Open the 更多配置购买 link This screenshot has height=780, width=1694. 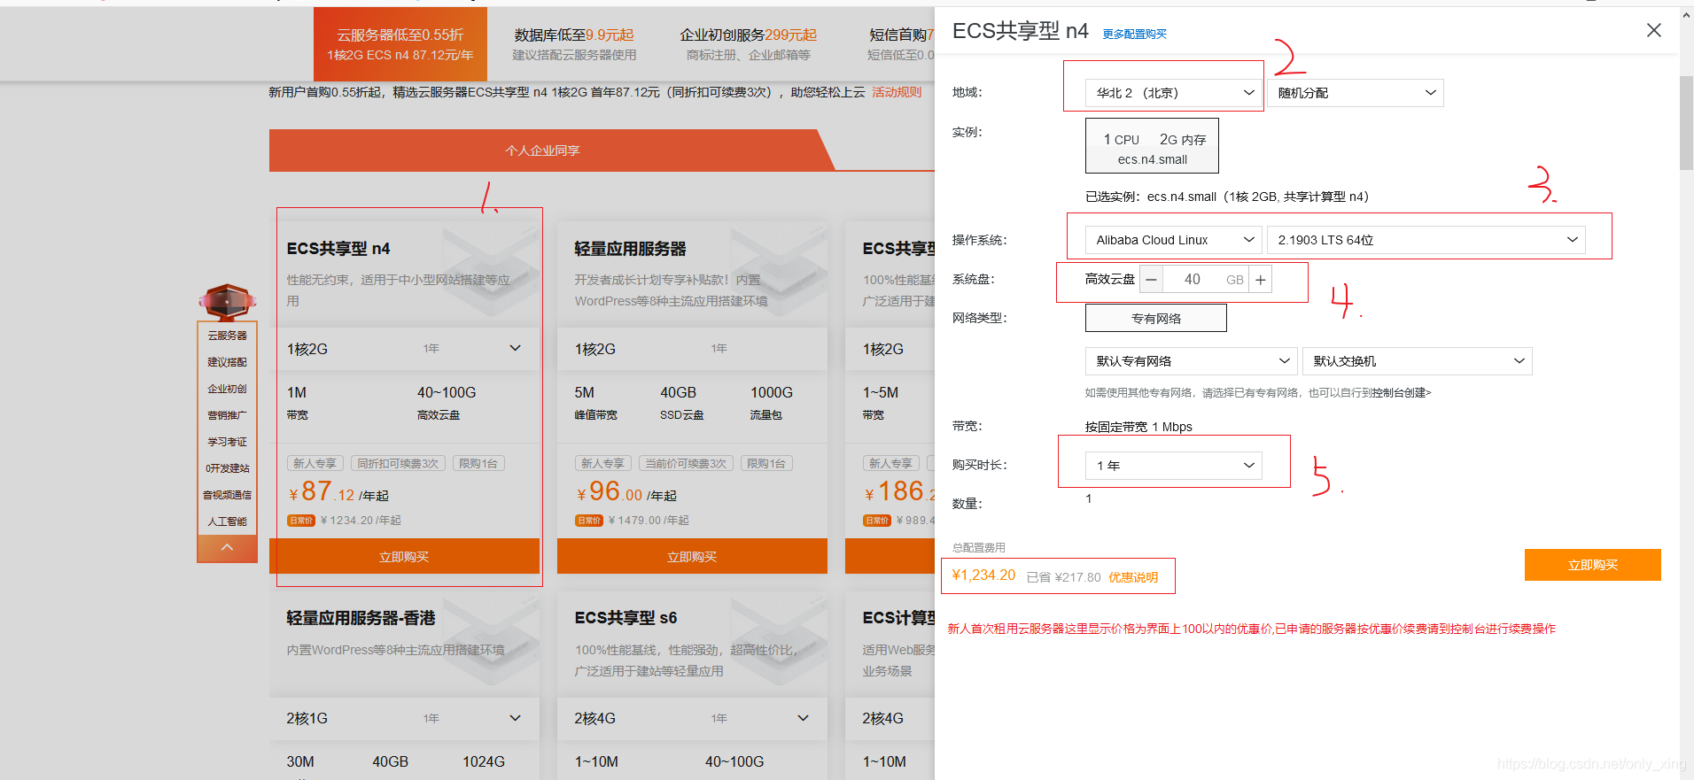click(1135, 35)
